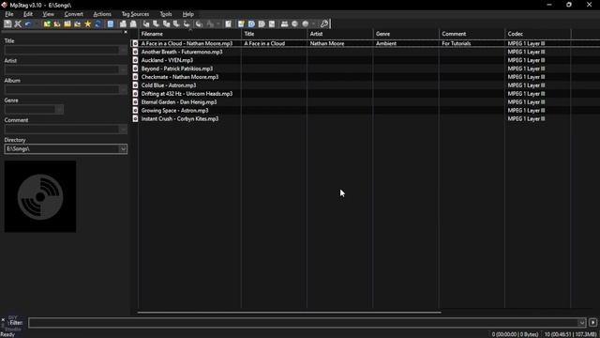Click the Remove tag scissors-X icon
Viewport: 600px width, 338px height.
pyautogui.click(x=18, y=23)
